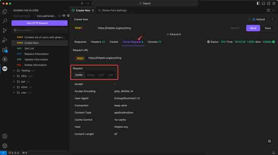Image resolution: width=278 pixels, height=155 pixels.
Task: Open the New HTTP Request dropdown arrow
Action: click(65, 23)
